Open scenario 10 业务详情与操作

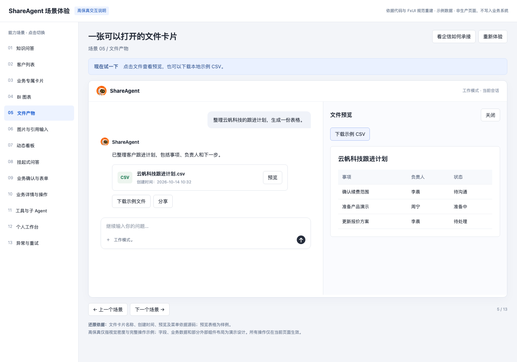coord(39,194)
